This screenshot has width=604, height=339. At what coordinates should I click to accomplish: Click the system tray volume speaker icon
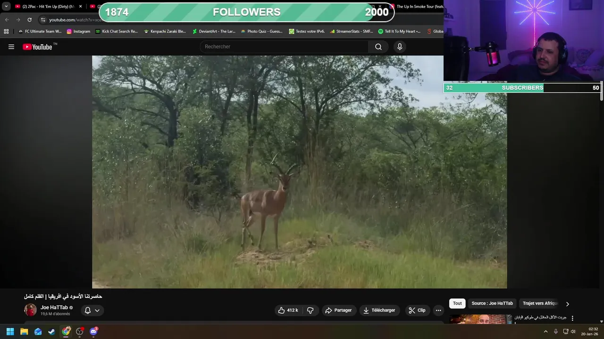click(573, 331)
